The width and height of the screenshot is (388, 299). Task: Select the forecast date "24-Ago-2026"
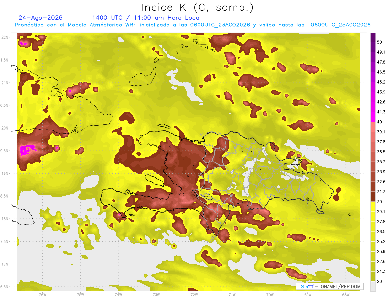point(41,18)
